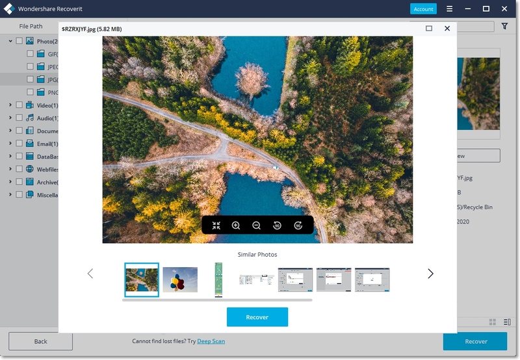This screenshot has width=520, height=360.
Task: Zoom out of the preview photo
Action: pos(256,225)
